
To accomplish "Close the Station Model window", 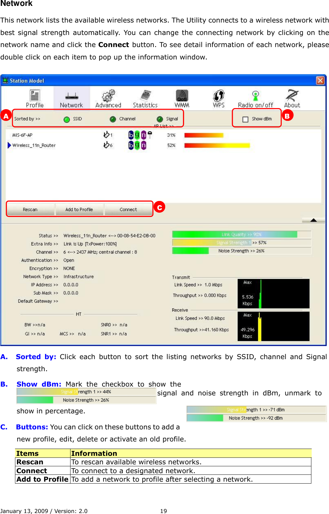I will point(320,80).
